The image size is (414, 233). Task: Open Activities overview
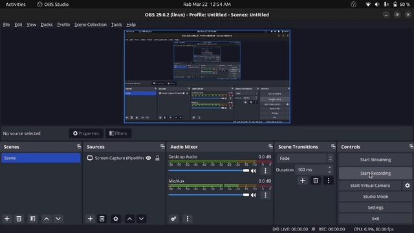16,5
